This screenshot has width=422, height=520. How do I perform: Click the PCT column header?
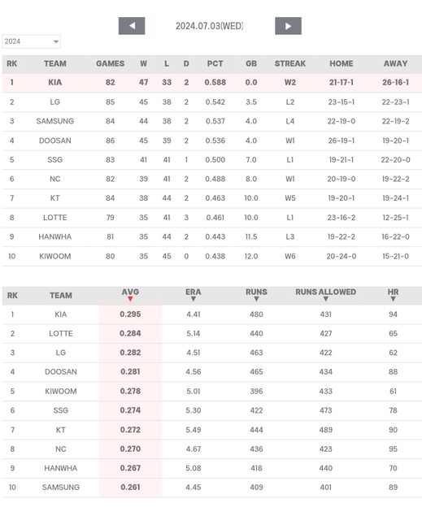coord(215,63)
